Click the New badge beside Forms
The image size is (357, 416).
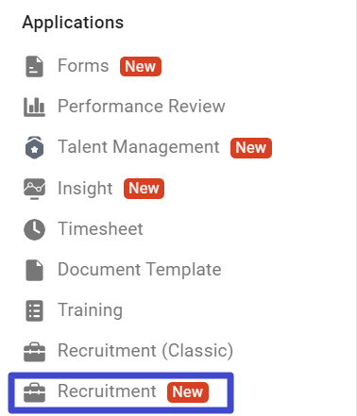141,66
